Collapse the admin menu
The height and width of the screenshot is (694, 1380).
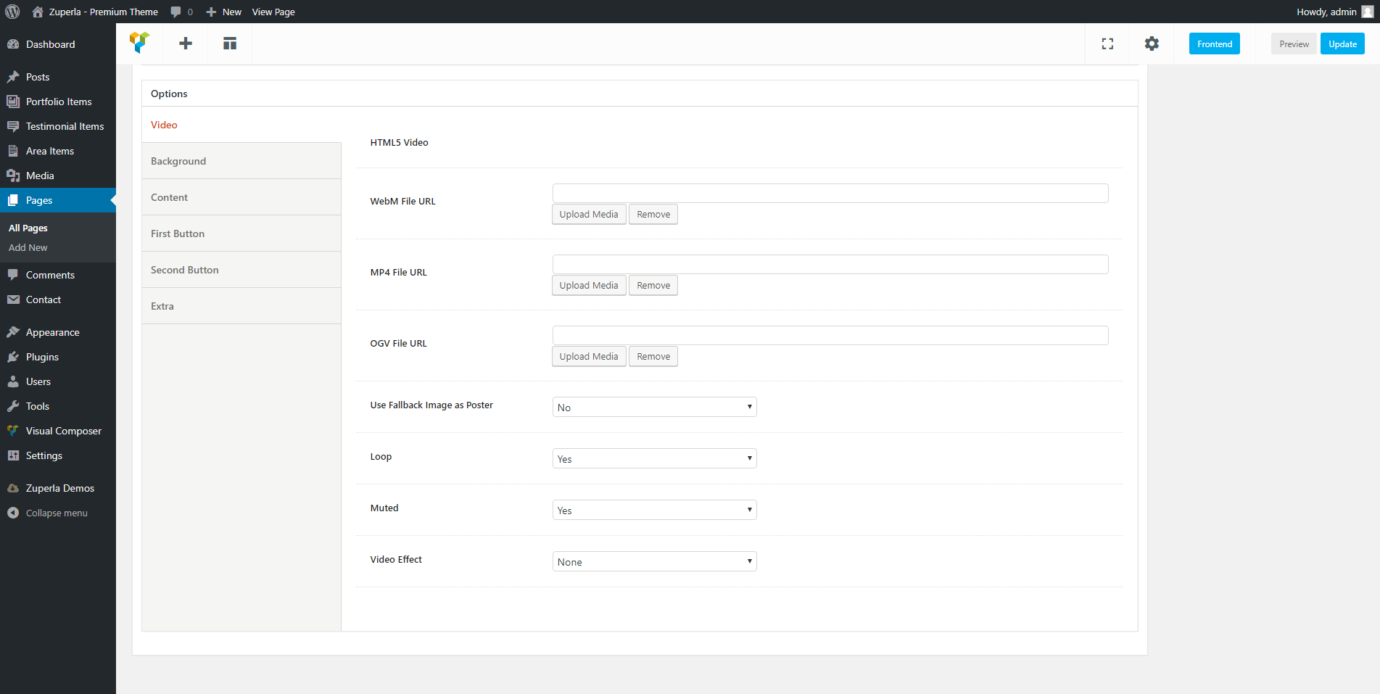coord(58,513)
